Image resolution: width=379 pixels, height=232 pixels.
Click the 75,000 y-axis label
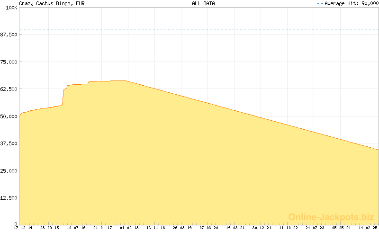tap(9, 62)
